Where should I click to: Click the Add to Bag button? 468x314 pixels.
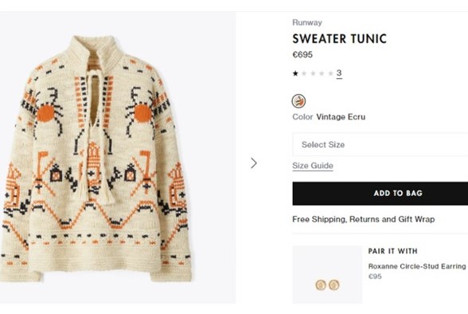click(x=380, y=194)
